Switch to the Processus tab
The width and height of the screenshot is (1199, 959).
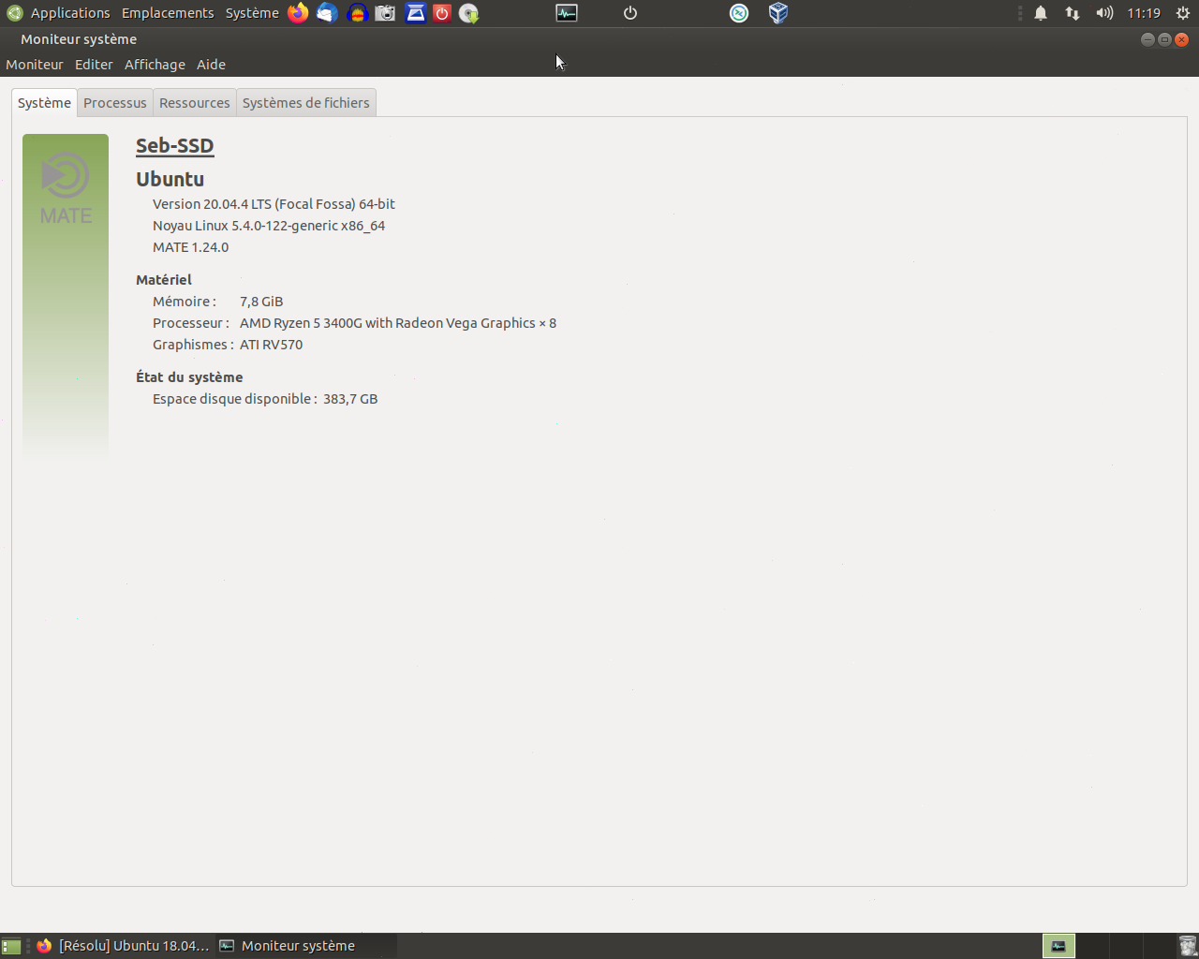click(x=115, y=103)
